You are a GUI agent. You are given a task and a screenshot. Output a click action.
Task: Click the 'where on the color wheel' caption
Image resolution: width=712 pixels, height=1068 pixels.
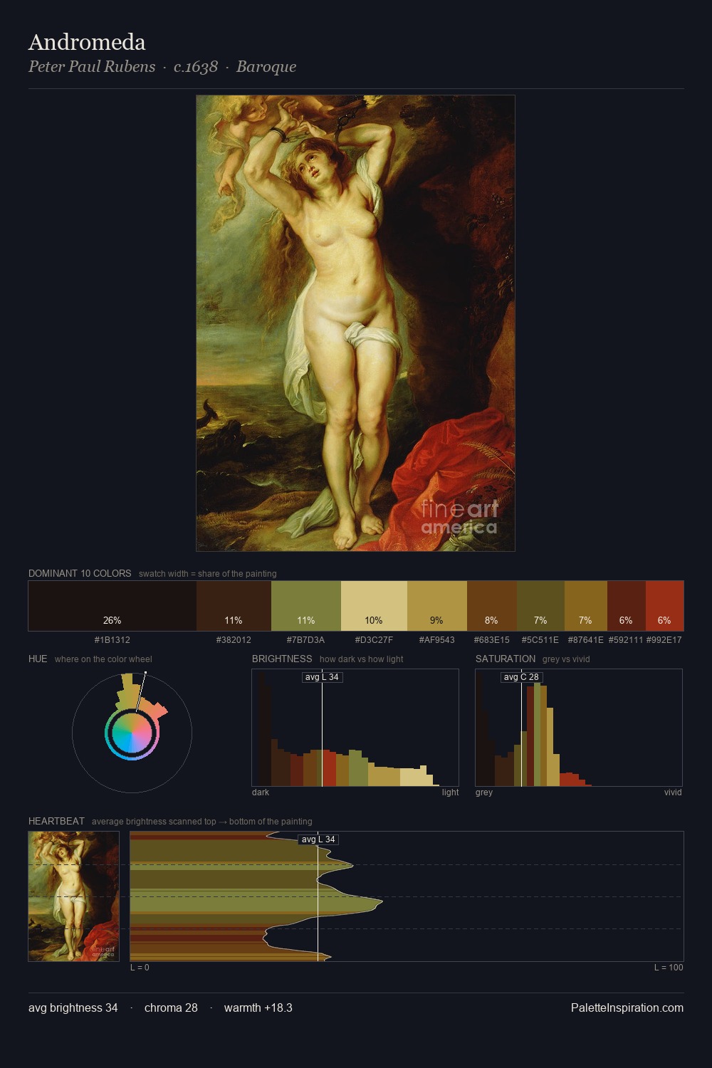tap(103, 659)
